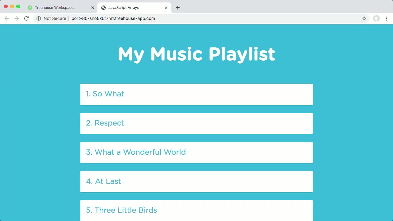Click the My Music Playlist heading

tap(196, 54)
